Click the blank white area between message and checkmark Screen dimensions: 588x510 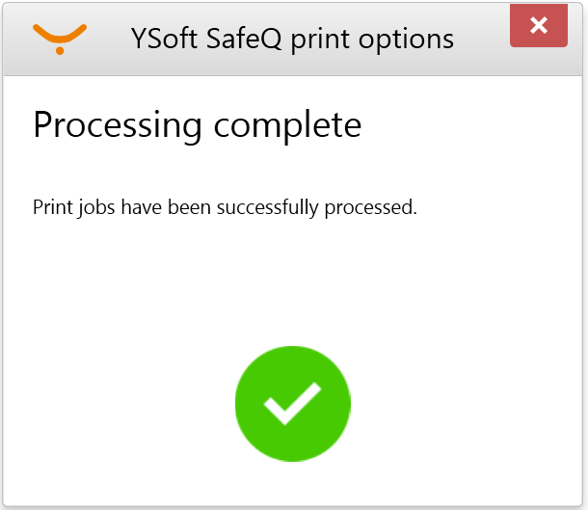[x=292, y=280]
